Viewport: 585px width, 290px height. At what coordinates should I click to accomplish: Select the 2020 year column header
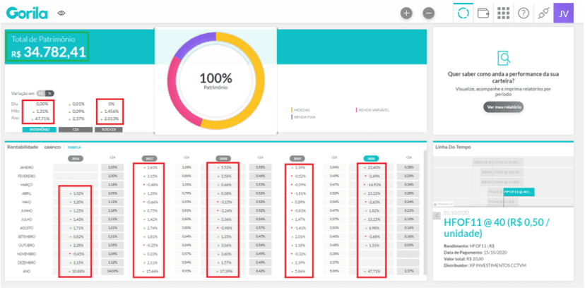[371, 159]
